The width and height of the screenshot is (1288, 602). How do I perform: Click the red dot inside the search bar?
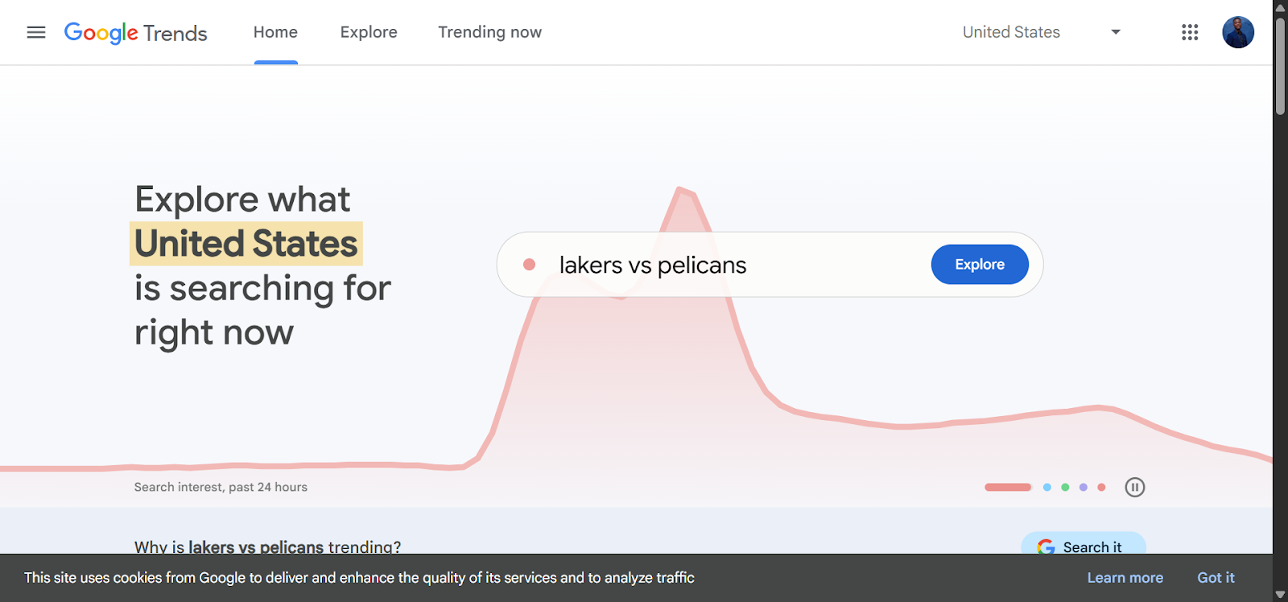tap(530, 264)
